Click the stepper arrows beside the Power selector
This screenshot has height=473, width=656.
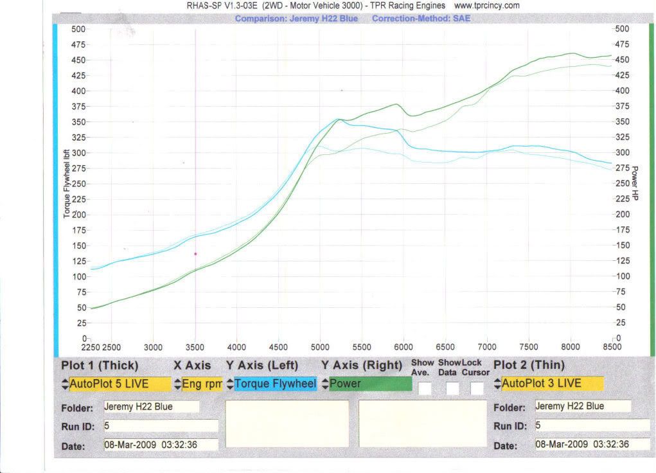(325, 384)
